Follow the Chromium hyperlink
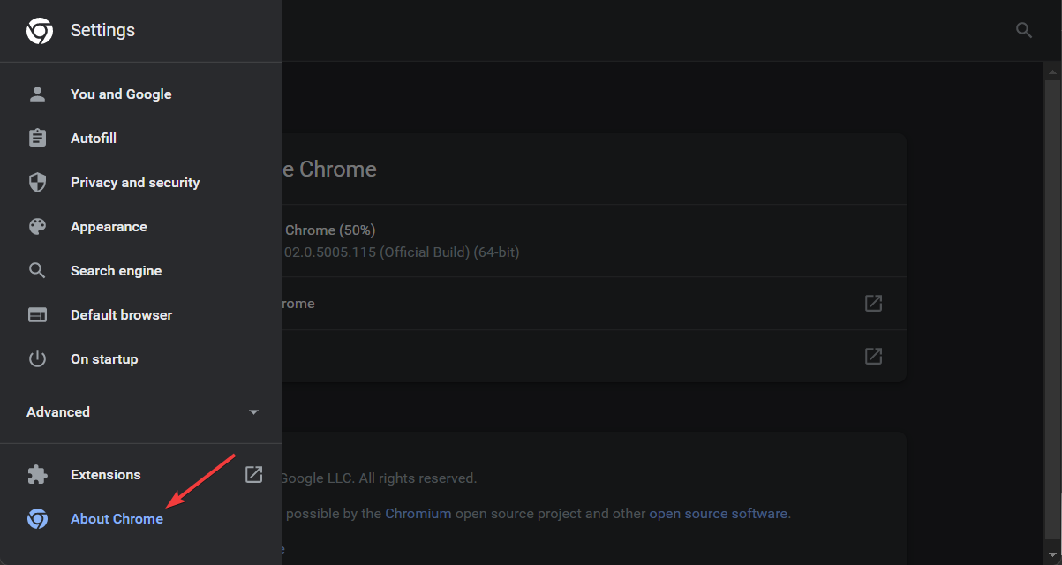This screenshot has width=1062, height=565. [x=418, y=513]
